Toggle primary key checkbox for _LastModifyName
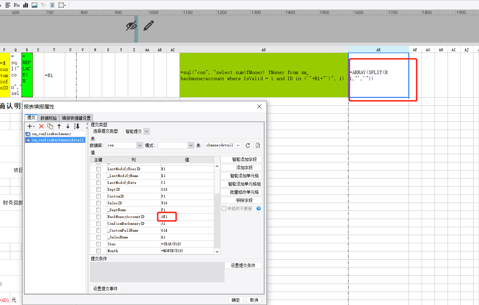Viewport: 479px width, 305px height. 98,176
